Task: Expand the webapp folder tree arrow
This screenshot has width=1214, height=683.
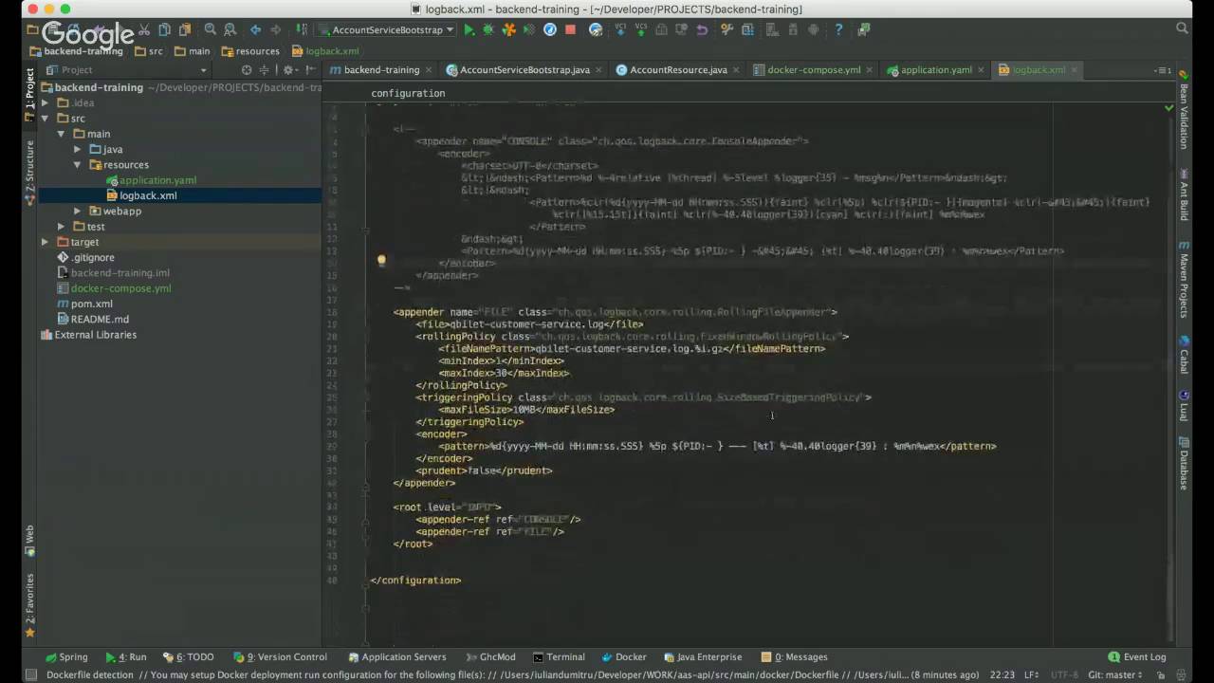Action: (77, 211)
